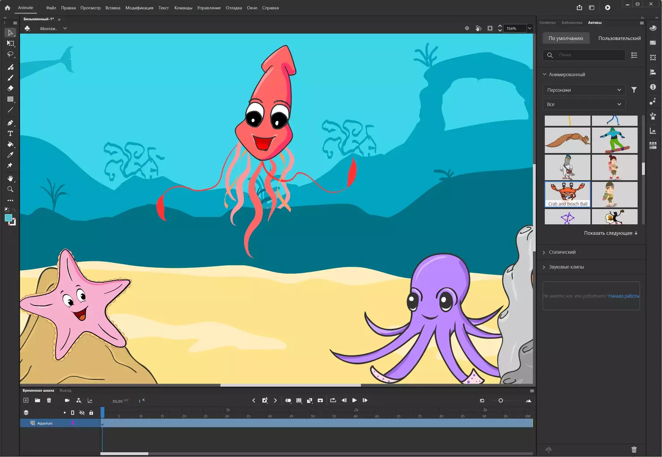Activate the Eyedropper tool
Screen dimensions: 662x457
pos(10,155)
